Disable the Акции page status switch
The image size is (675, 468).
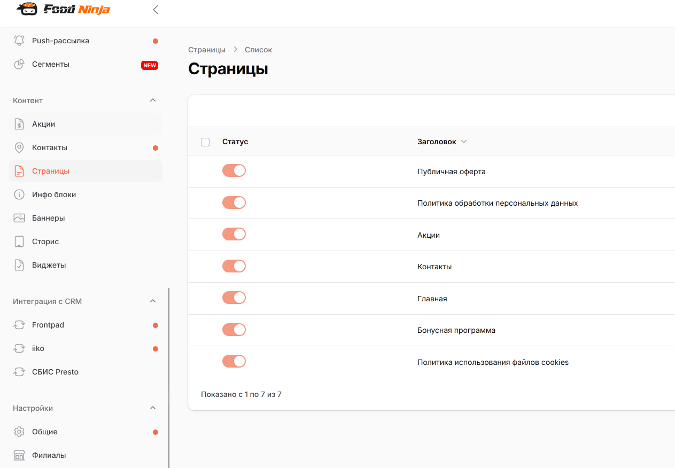pyautogui.click(x=234, y=234)
